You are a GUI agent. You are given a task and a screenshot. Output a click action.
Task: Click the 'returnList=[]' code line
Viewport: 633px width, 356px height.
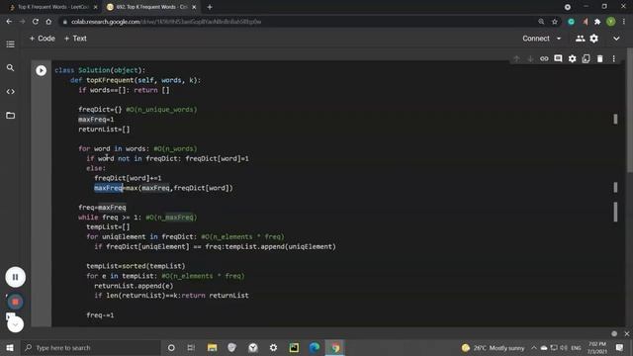(x=104, y=130)
